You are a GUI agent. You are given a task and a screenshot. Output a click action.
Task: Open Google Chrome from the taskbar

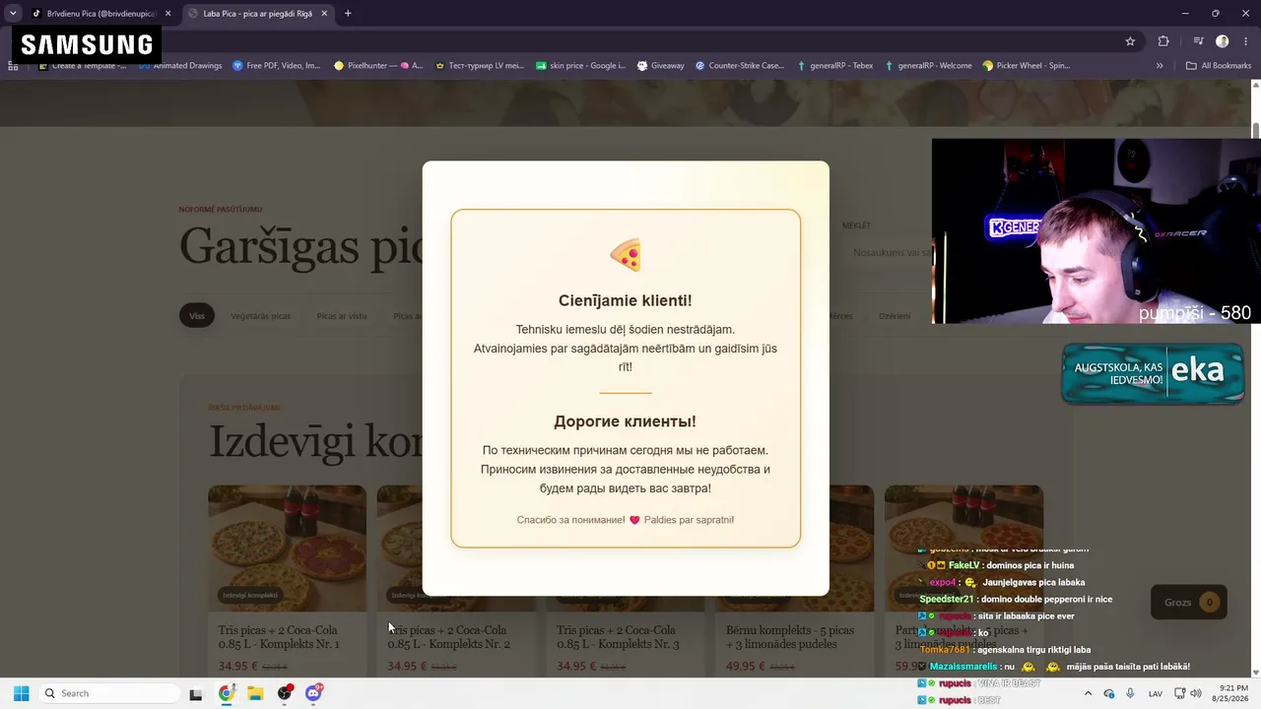(x=227, y=694)
